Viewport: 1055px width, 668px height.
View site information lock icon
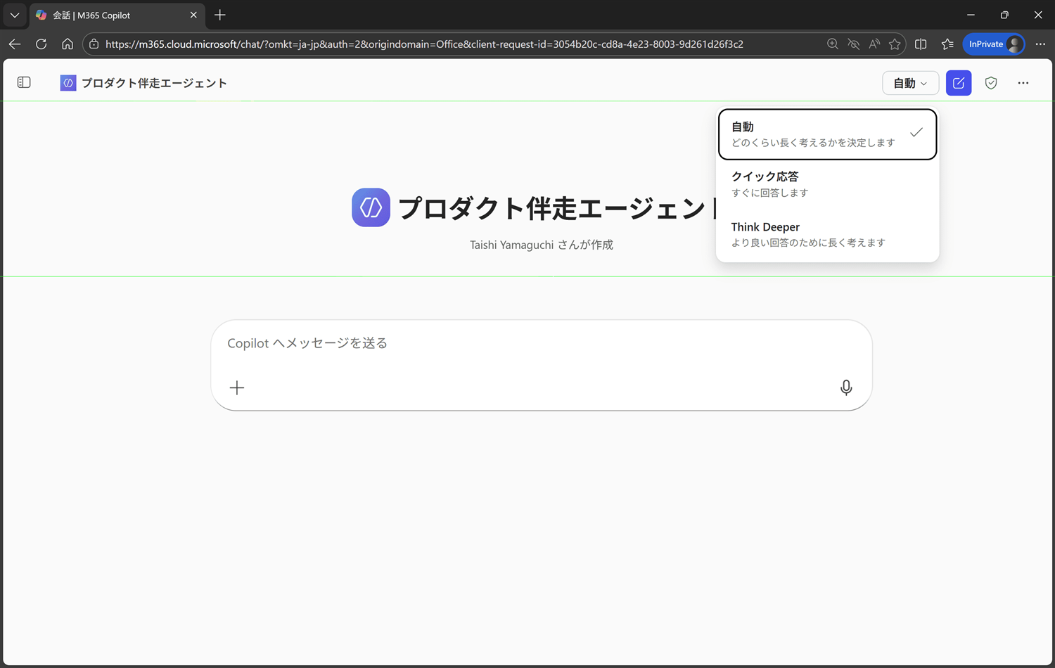(94, 44)
